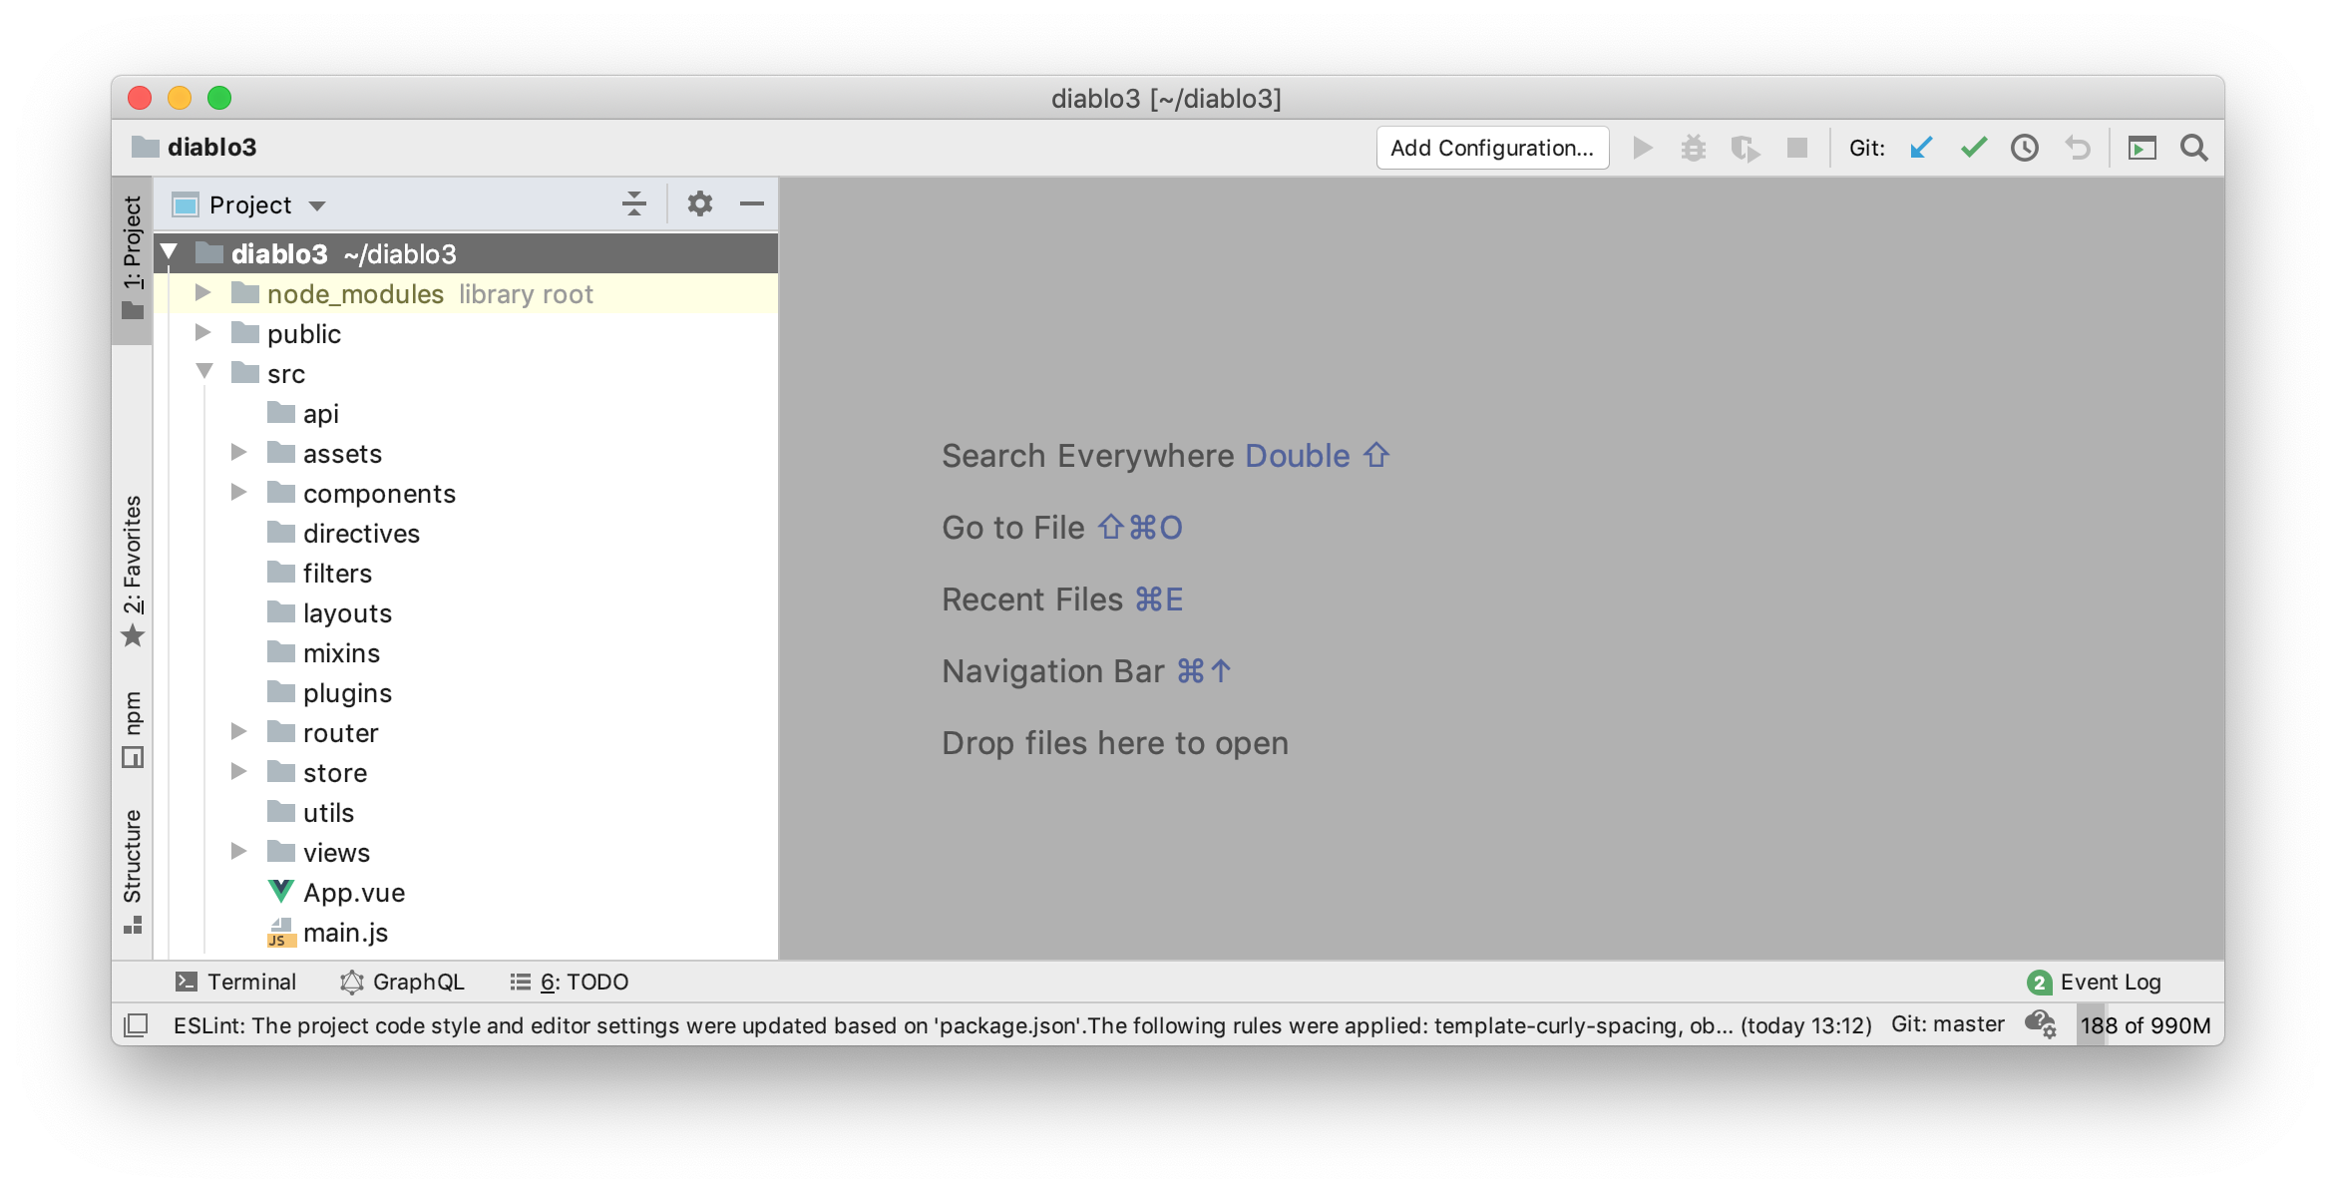Click the Git Commit checkmark icon

click(x=1973, y=148)
